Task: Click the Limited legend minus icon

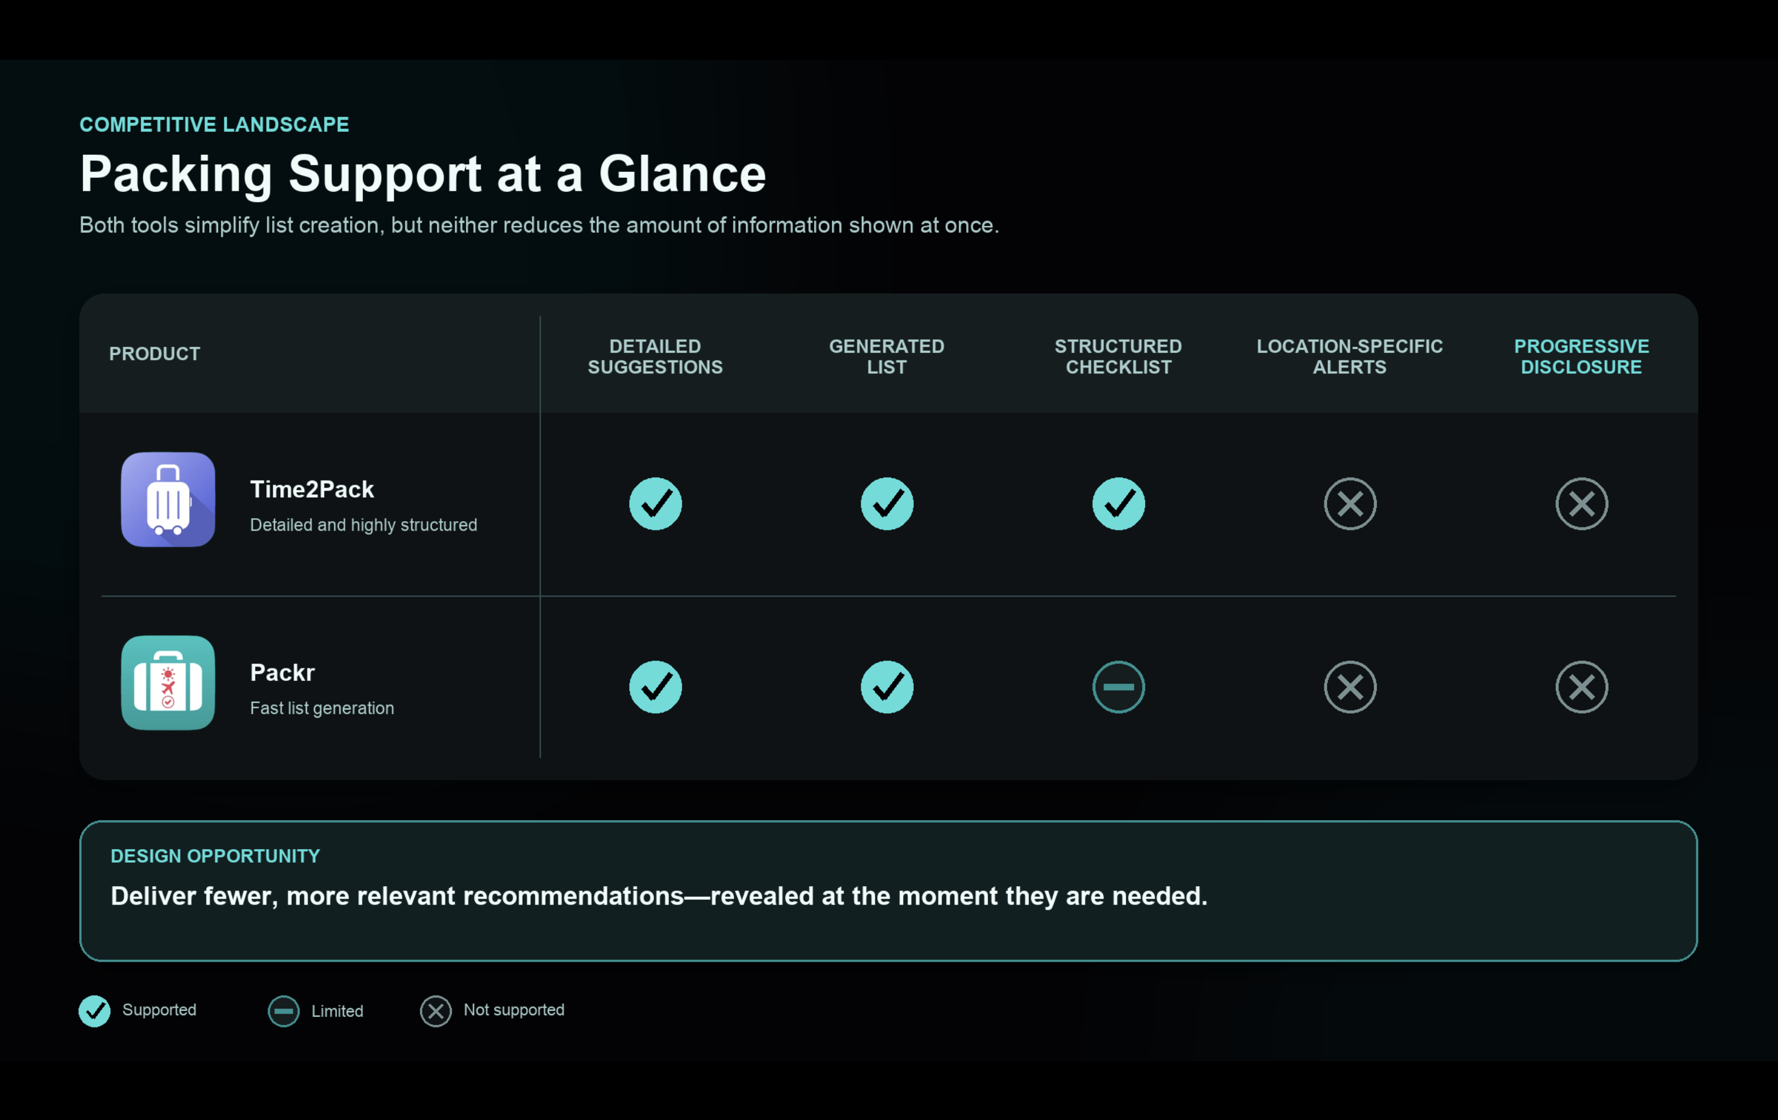Action: point(283,1011)
